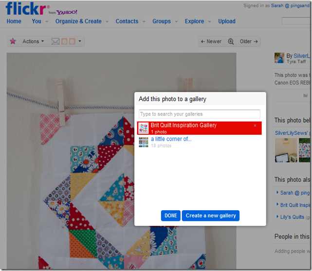Click the SilverLilySews profile avatar

pos(279,58)
